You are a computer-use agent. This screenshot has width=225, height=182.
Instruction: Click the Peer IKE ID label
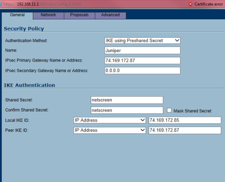(17, 130)
